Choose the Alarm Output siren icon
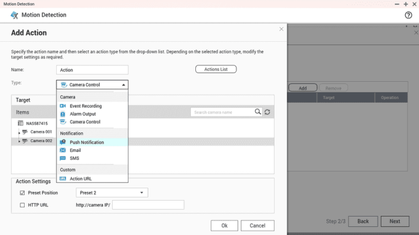419x235 pixels. (63, 114)
